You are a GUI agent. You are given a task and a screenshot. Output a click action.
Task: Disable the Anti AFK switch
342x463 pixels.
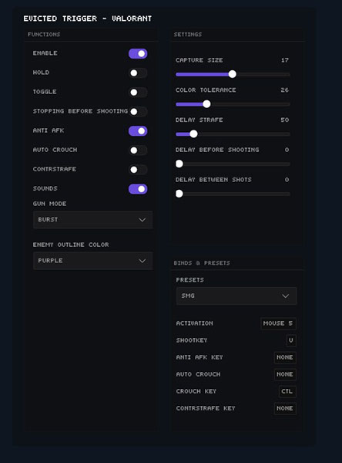[138, 131]
